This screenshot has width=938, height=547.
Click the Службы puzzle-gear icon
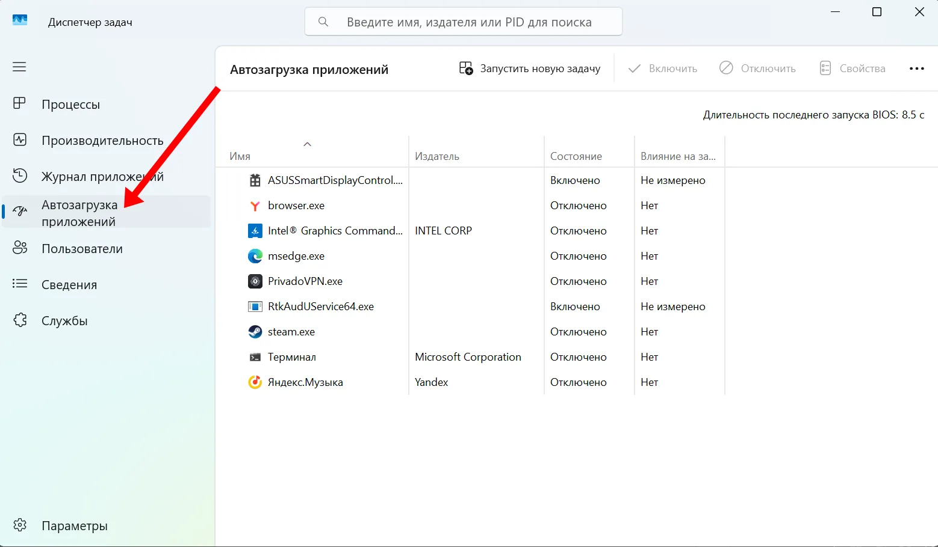coord(20,320)
